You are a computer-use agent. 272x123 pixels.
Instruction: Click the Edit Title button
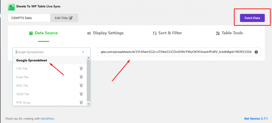pyautogui.click(x=64, y=18)
